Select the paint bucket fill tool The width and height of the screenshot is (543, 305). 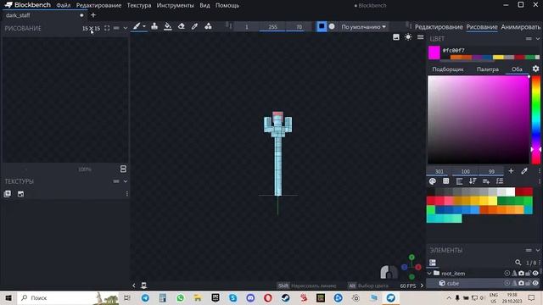click(x=168, y=26)
